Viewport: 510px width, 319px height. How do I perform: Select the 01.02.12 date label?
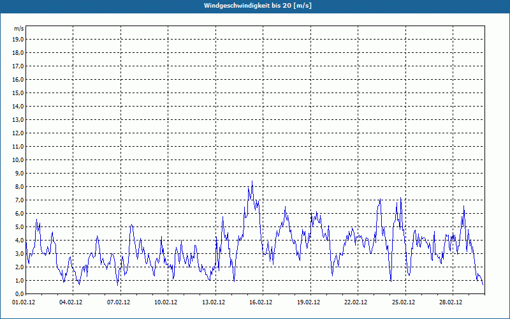click(x=24, y=302)
